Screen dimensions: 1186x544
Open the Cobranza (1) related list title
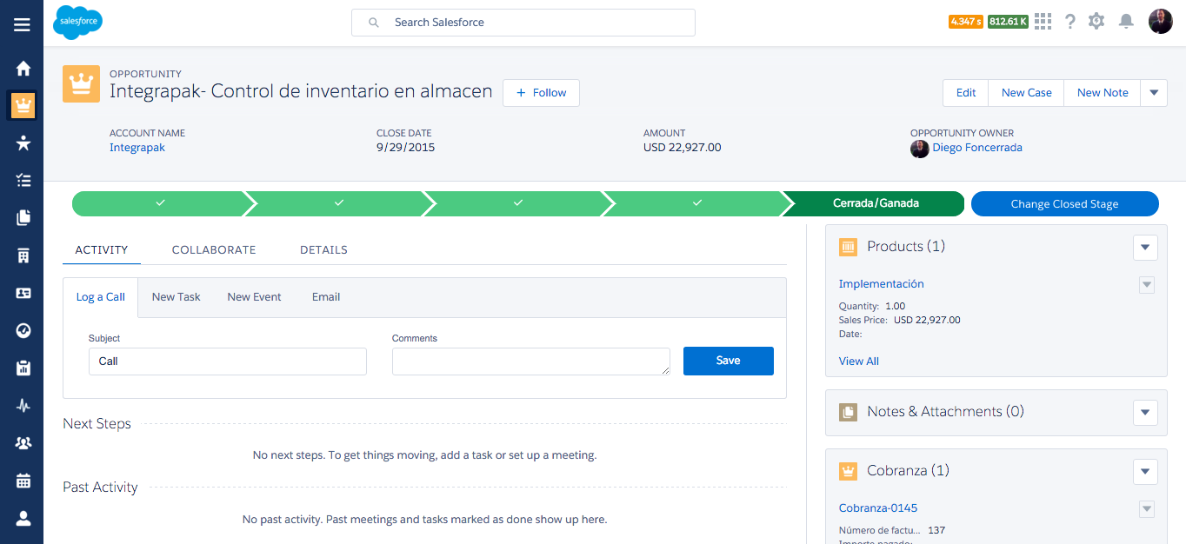908,471
